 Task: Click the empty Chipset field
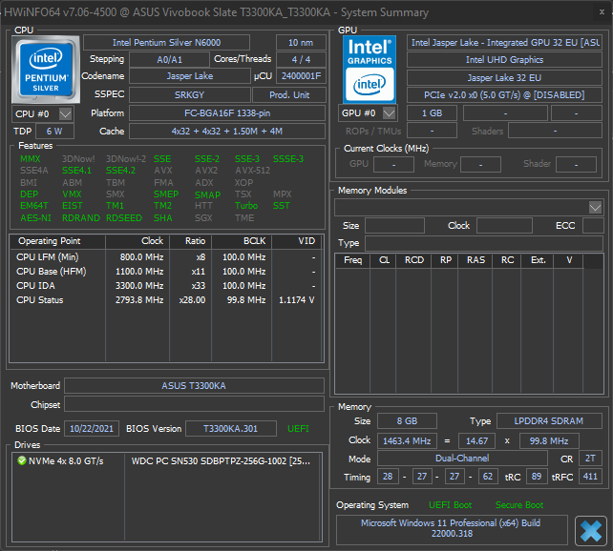(194, 404)
